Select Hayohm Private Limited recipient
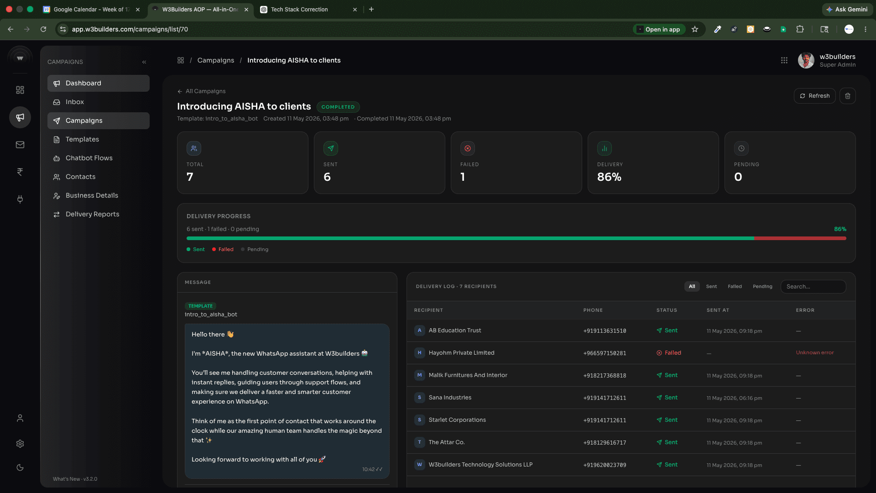 631,353
